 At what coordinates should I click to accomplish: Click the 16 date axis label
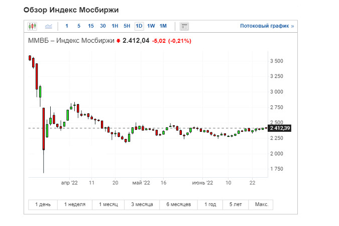tap(163, 183)
